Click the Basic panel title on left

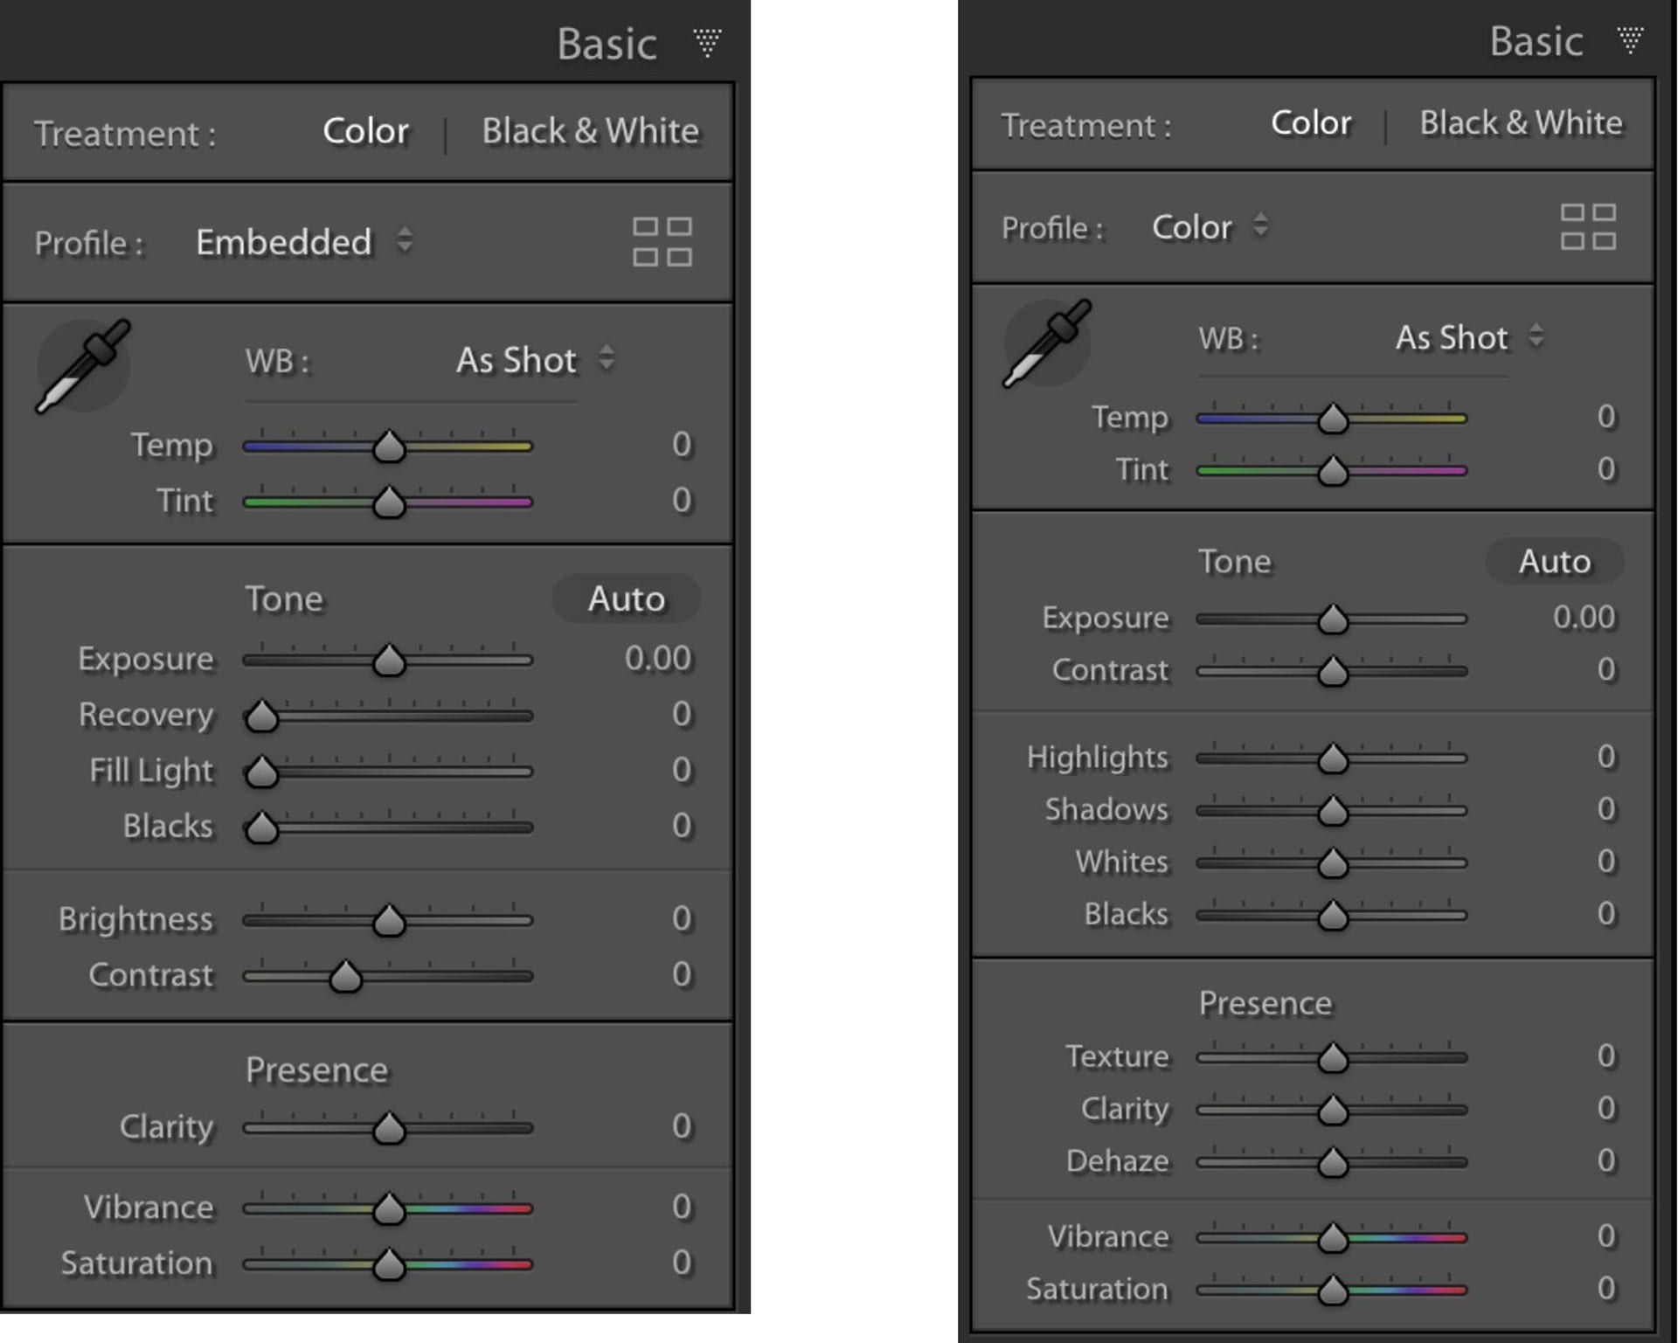tap(607, 44)
